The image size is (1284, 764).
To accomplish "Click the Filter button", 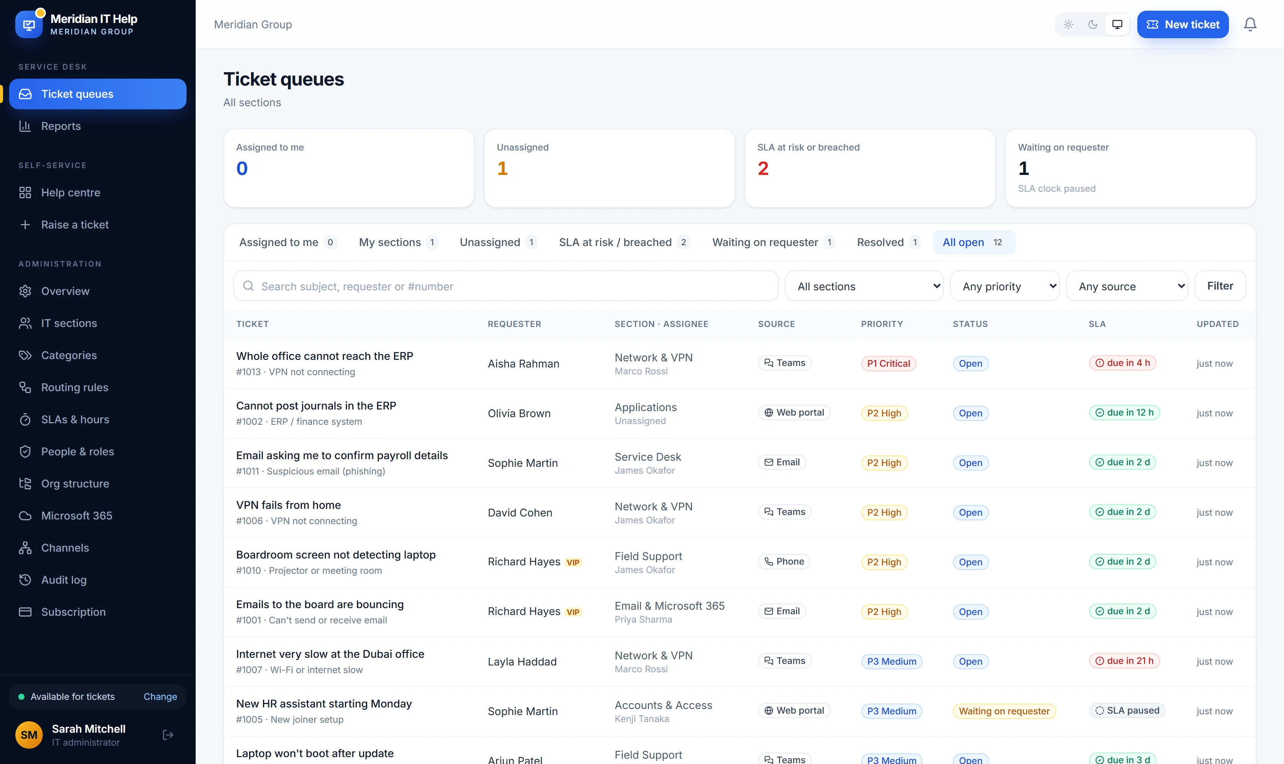I will coord(1220,286).
